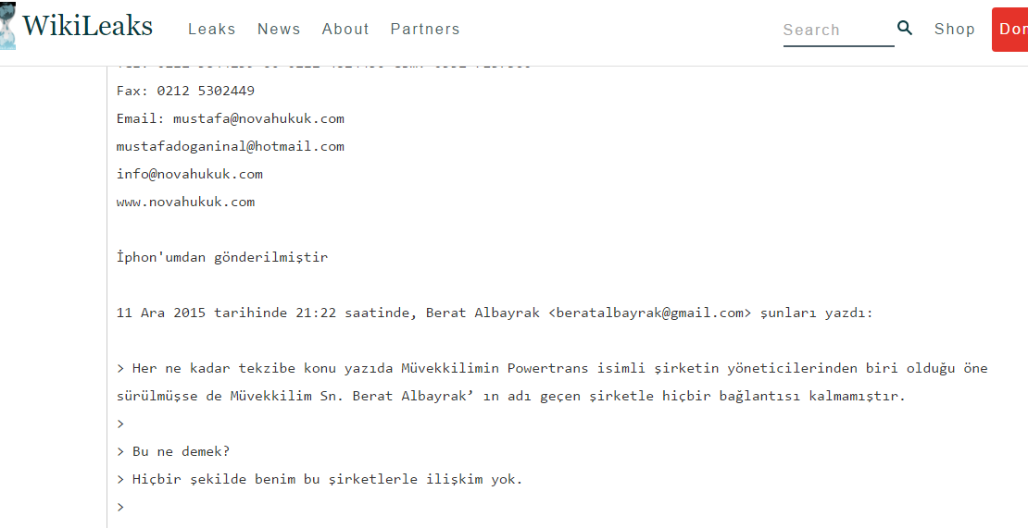Click the Fax number 0212 5302449
The height and width of the screenshot is (528, 1028).
tap(206, 91)
